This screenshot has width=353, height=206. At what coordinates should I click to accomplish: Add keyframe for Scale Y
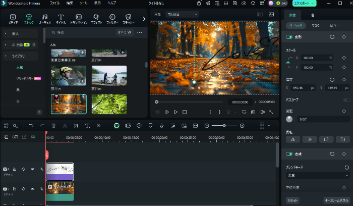click(x=344, y=67)
